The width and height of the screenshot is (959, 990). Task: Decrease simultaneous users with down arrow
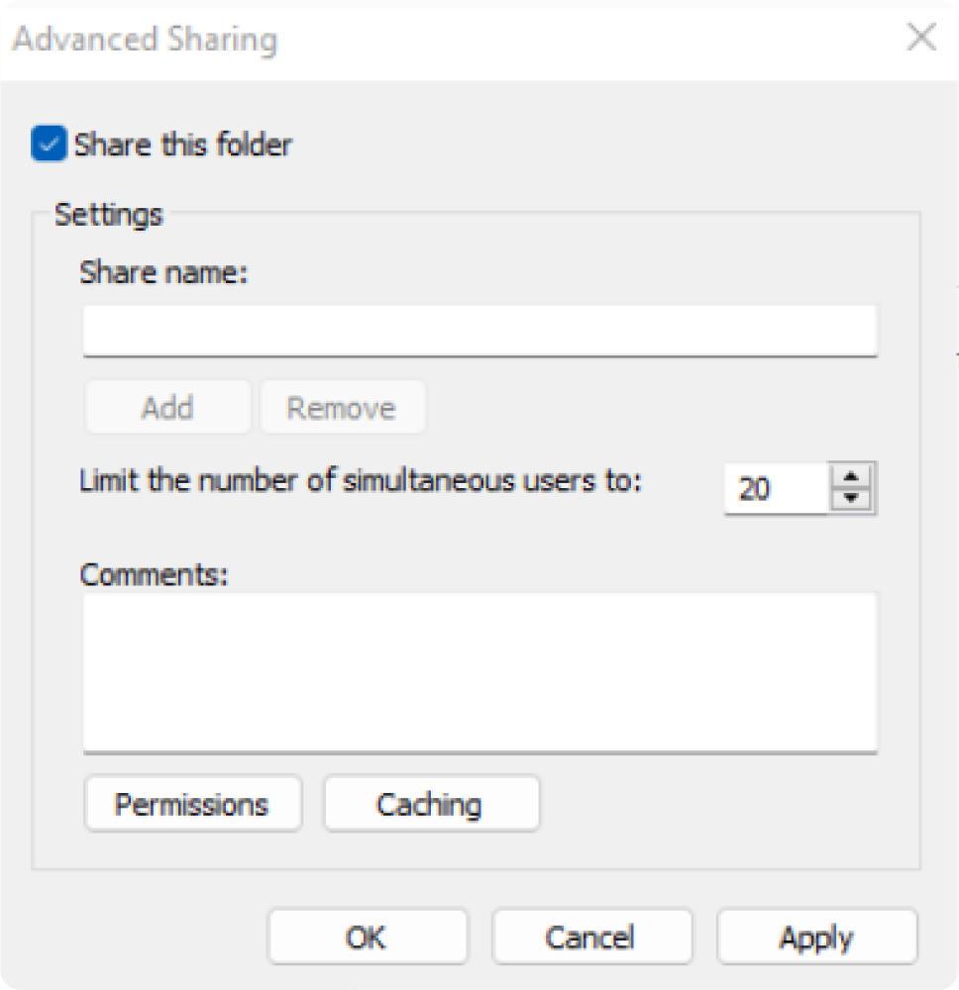[x=851, y=499]
